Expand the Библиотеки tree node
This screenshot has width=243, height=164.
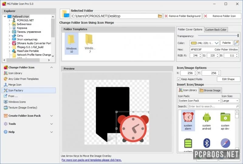click(x=9, y=24)
